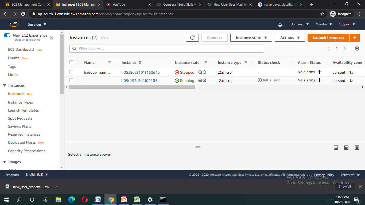Open Launch Templates in sidebar

click(23, 110)
